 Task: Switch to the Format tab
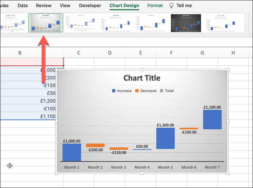point(155,6)
